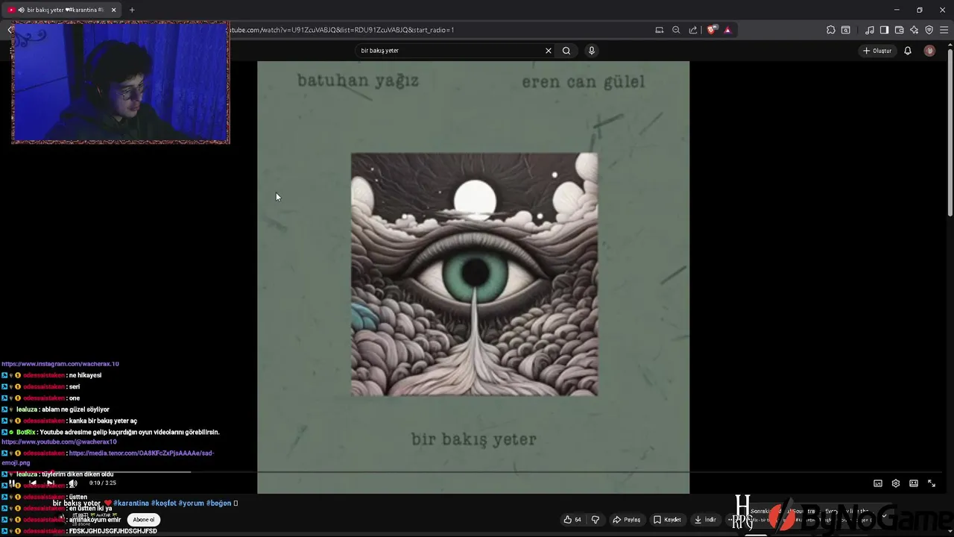Click 'eren can gülel' text in video

coord(584,81)
